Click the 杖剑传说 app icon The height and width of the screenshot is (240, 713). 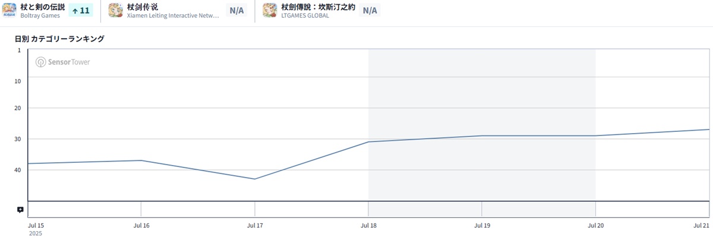click(115, 10)
